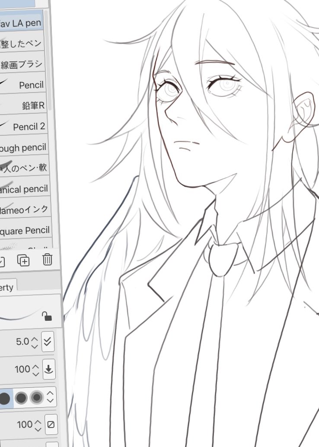Screen dimensions: 319x447
Task: Select the Fav LA pen sub tool
Action: point(21,20)
